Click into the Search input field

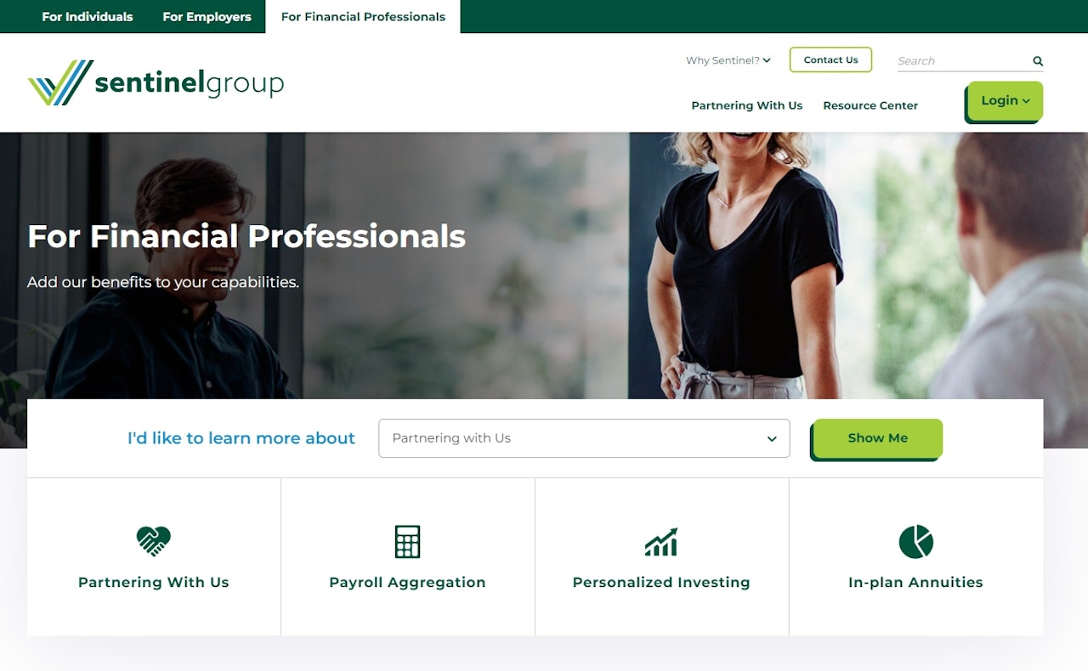(x=963, y=61)
